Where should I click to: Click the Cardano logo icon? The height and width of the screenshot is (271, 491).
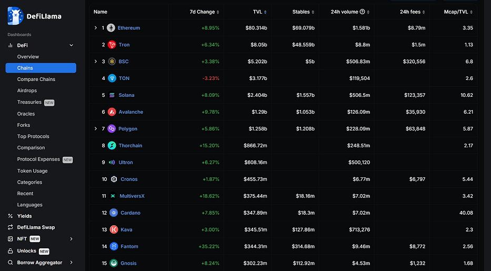[x=114, y=213]
